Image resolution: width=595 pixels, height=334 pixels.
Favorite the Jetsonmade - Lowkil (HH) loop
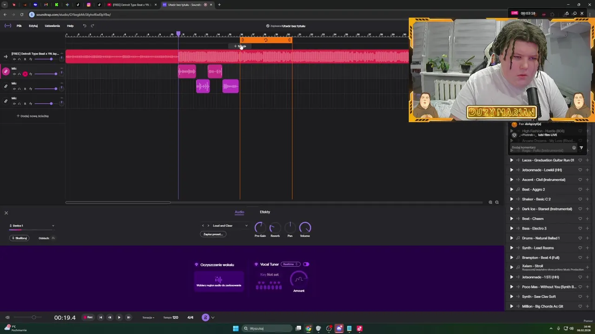pyautogui.click(x=580, y=170)
